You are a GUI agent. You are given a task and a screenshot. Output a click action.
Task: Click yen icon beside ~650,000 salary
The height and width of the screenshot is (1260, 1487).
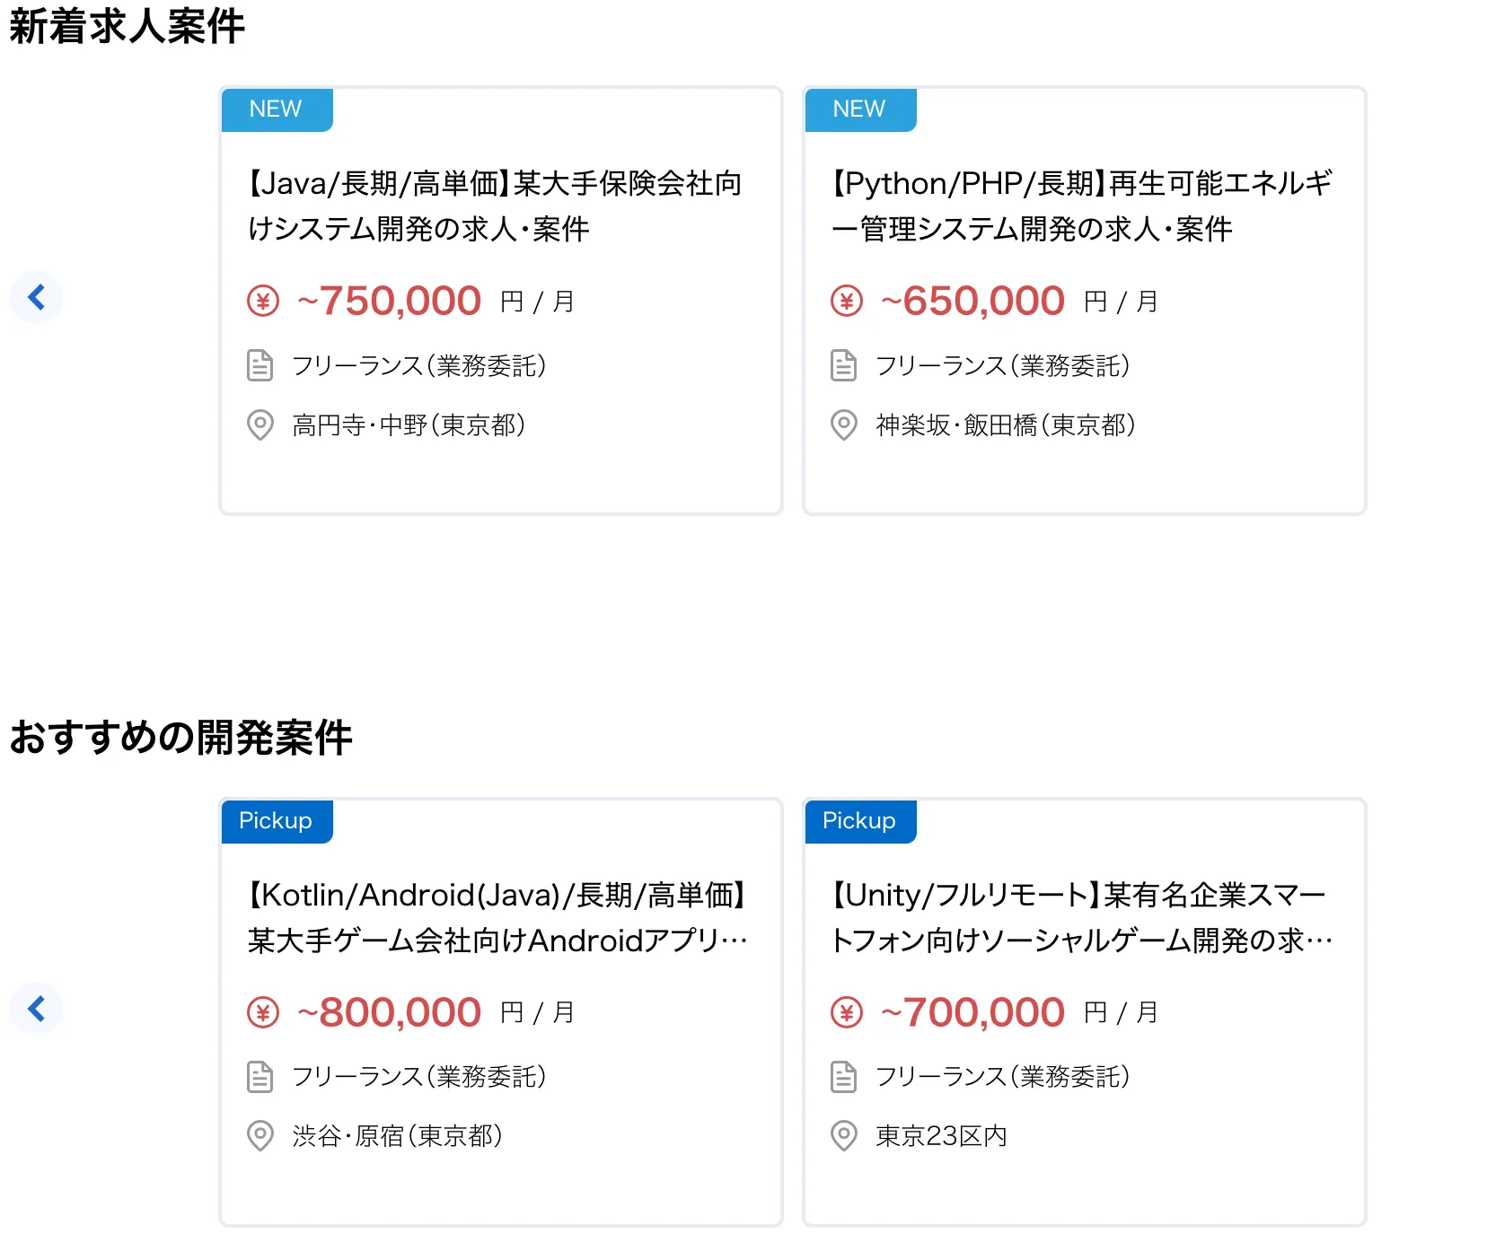(847, 301)
